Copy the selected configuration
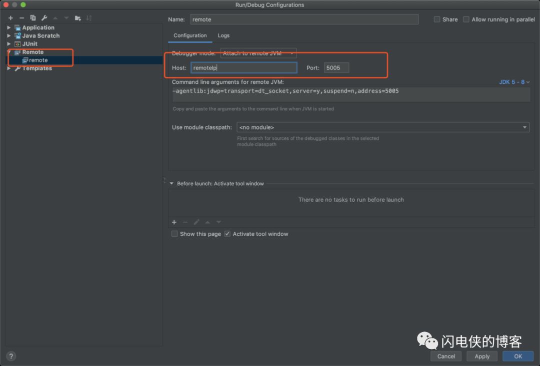 pos(32,18)
